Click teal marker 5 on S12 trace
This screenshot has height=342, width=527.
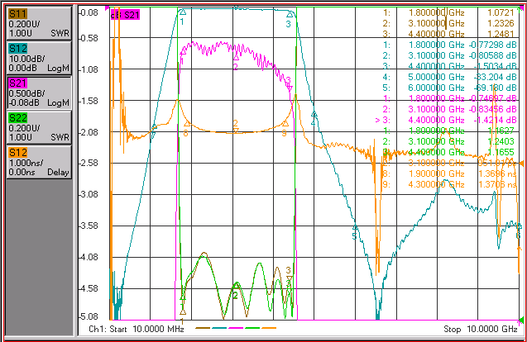355,228
